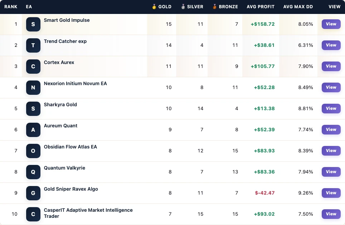Click the O avatar for Obsidian Flow Atlas

point(33,151)
